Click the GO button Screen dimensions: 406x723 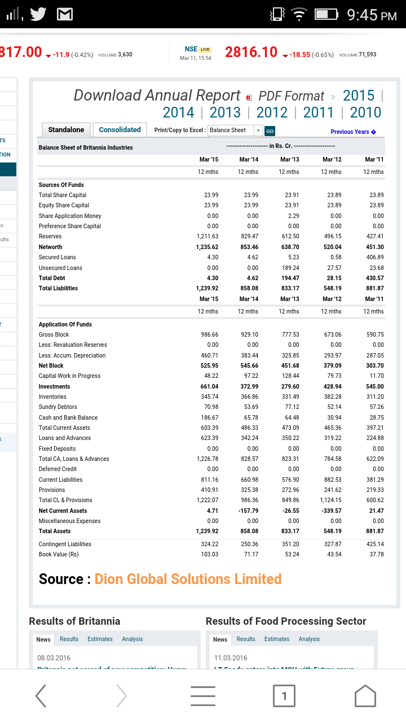(x=270, y=130)
